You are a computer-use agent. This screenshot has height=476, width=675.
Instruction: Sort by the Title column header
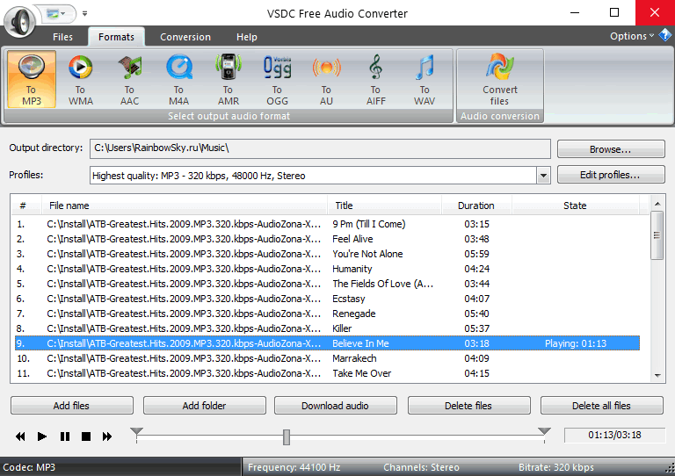[x=384, y=206]
